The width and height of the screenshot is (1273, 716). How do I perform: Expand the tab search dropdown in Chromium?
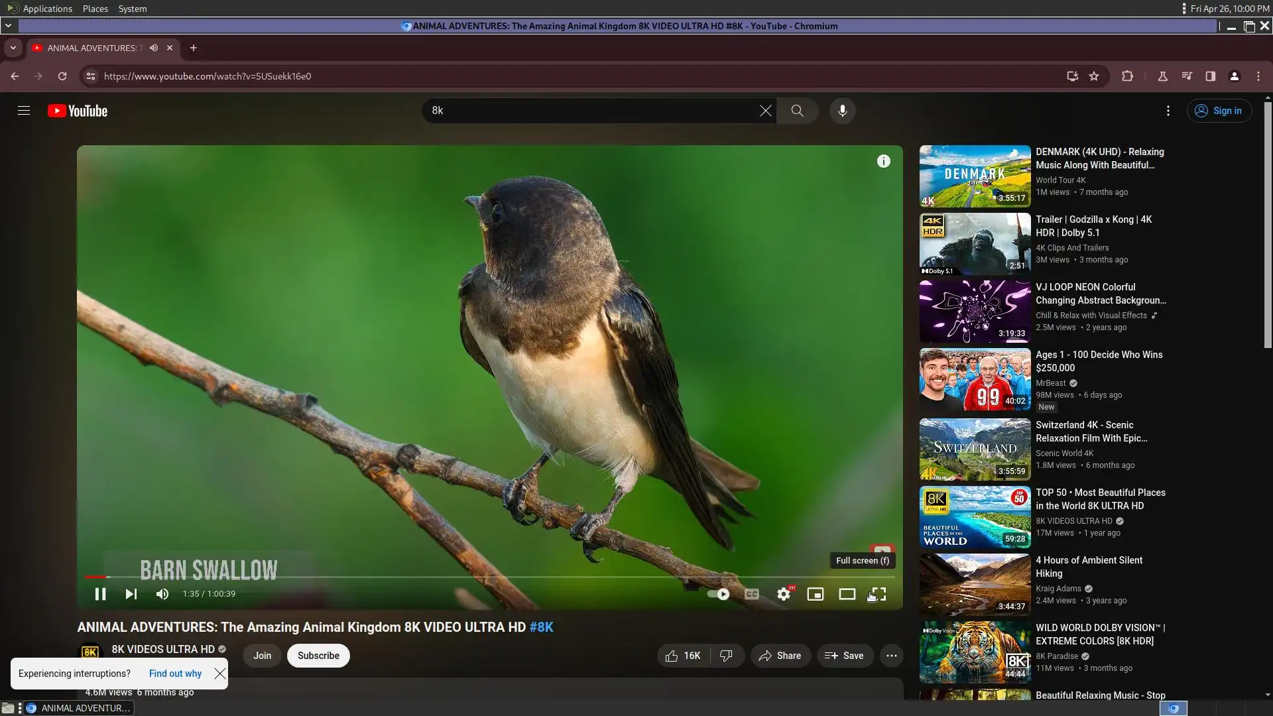point(13,48)
